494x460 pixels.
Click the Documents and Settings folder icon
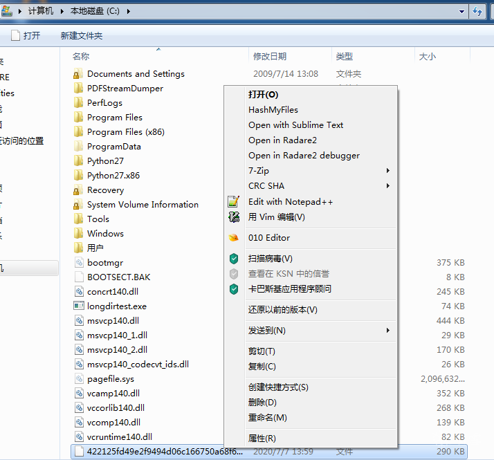78,74
